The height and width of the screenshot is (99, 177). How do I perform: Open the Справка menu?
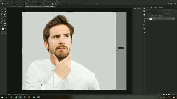pos(58,1)
